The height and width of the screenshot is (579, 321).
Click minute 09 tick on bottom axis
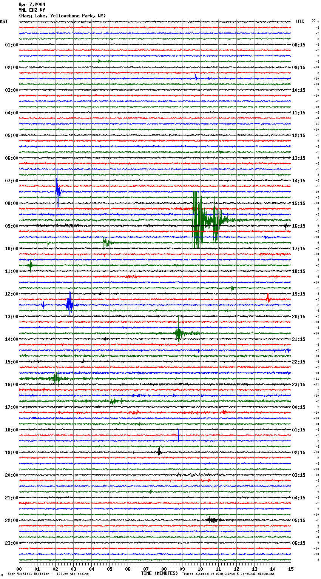coord(182,569)
